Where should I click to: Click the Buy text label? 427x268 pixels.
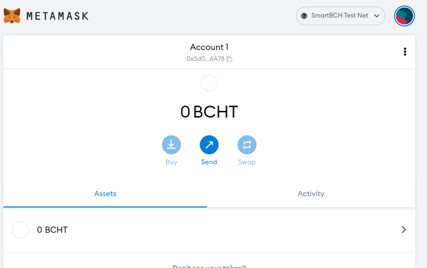[171, 162]
